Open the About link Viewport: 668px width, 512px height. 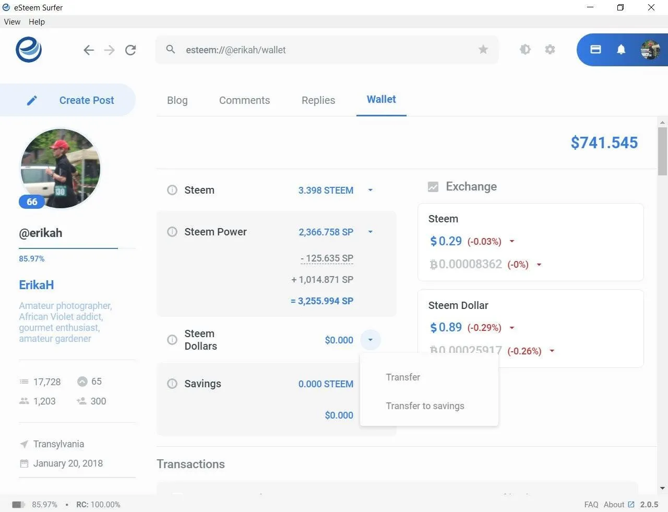click(614, 505)
